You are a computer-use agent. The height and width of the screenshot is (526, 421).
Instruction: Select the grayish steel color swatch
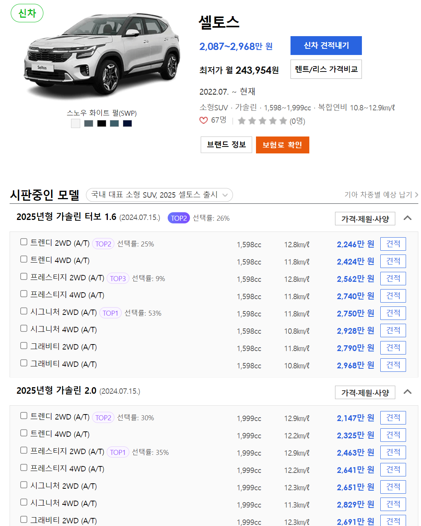click(x=89, y=123)
